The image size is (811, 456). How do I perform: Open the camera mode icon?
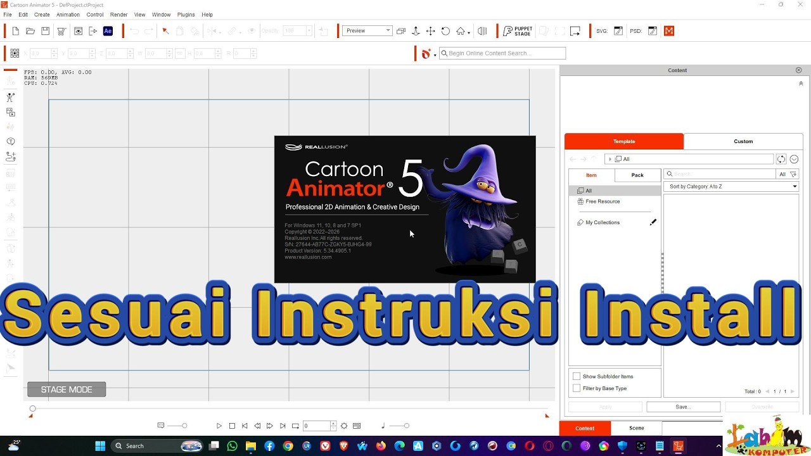pos(401,31)
